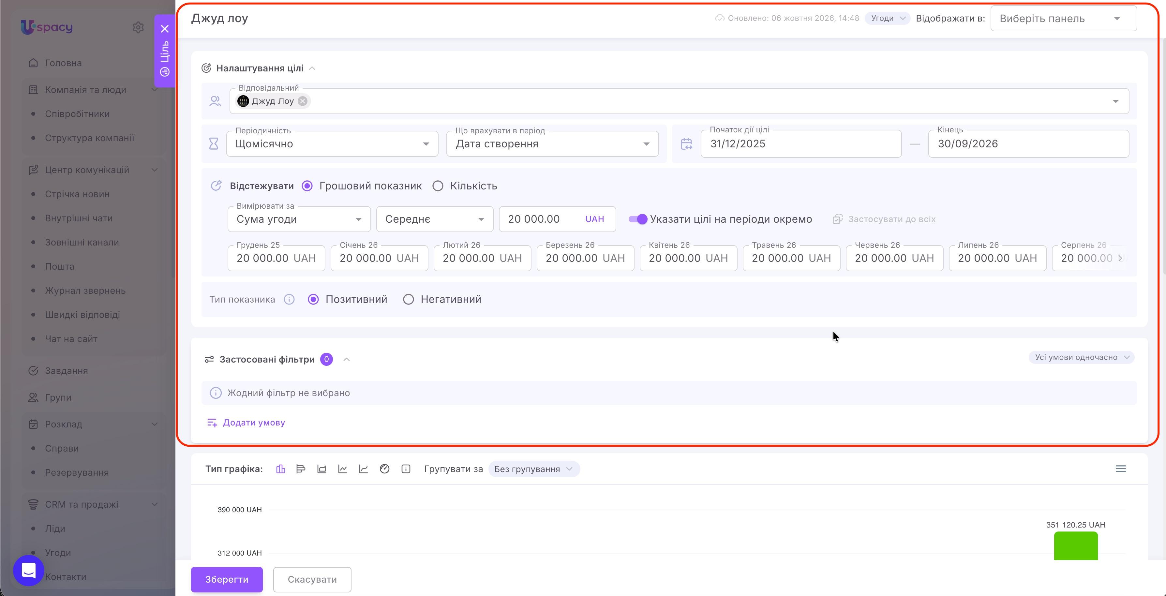The image size is (1166, 596).
Task: Open Головна in sidebar
Action: point(63,63)
